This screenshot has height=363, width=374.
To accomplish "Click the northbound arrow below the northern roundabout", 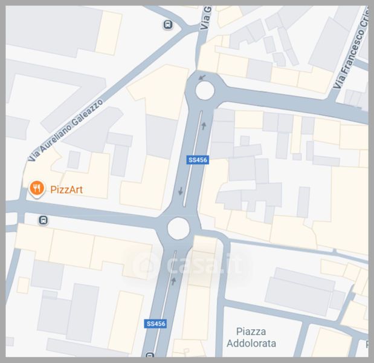I will 204,126.
